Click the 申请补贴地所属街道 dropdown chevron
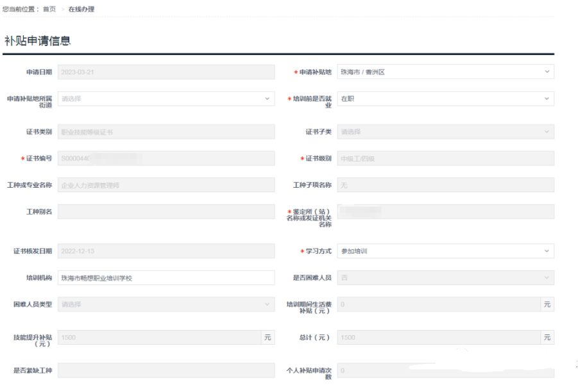The image size is (578, 387). (x=266, y=99)
